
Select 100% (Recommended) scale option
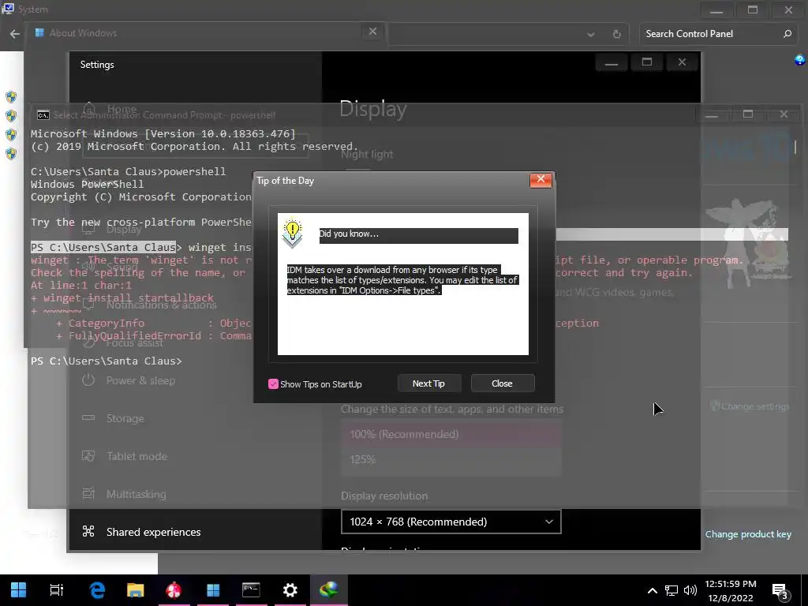coord(451,435)
